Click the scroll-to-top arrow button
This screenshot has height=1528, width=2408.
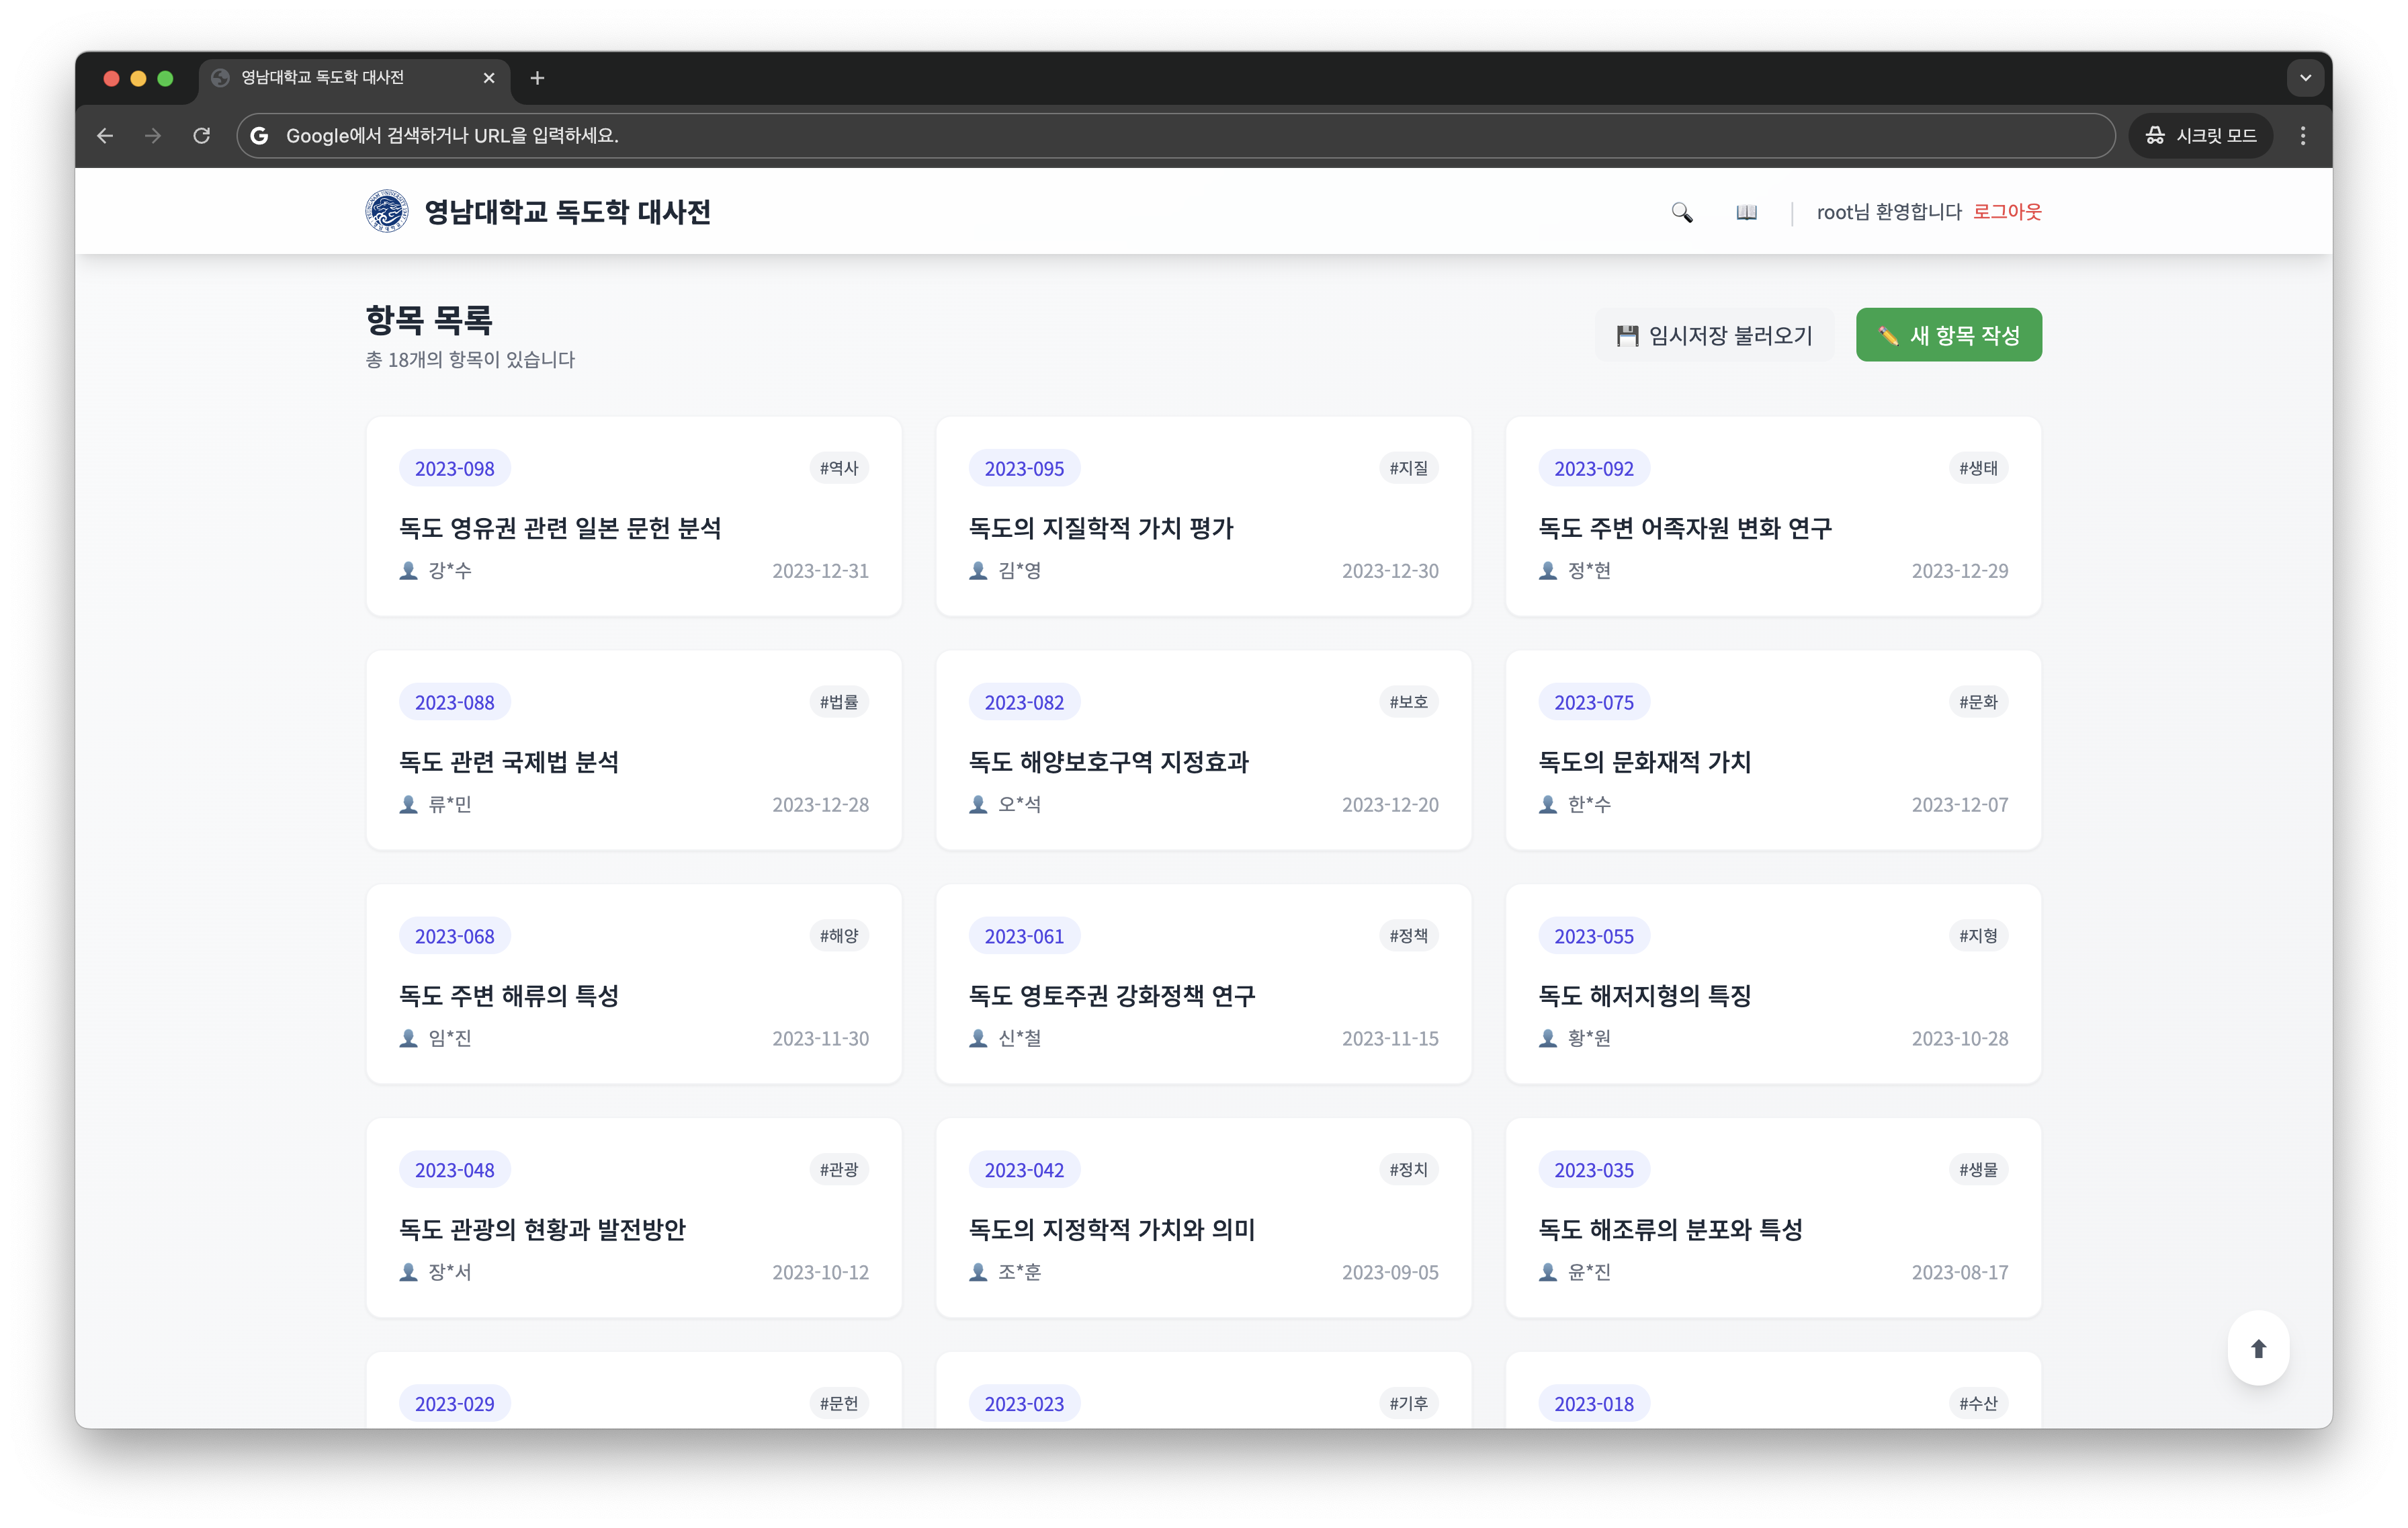[2258, 1348]
